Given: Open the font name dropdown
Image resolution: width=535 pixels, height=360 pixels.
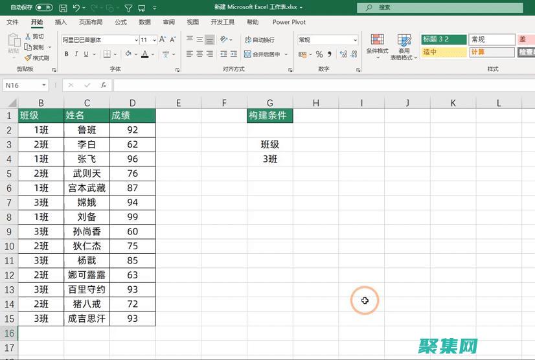Looking at the screenshot, I should pyautogui.click(x=137, y=40).
